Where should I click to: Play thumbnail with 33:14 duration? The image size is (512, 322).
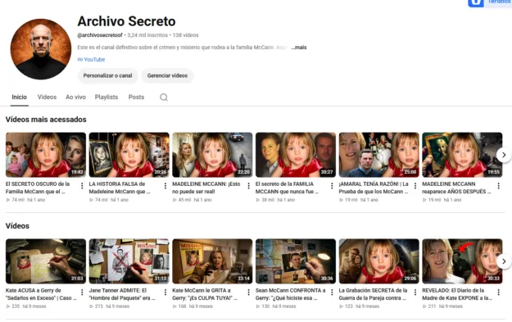pyautogui.click(x=212, y=261)
